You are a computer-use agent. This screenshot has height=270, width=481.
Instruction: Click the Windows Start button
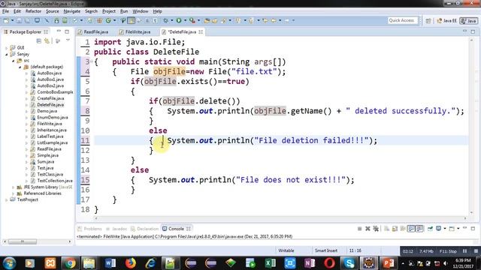(x=10, y=263)
